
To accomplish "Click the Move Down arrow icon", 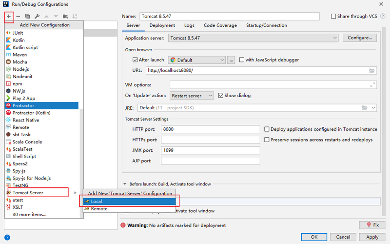I will pos(56,17).
